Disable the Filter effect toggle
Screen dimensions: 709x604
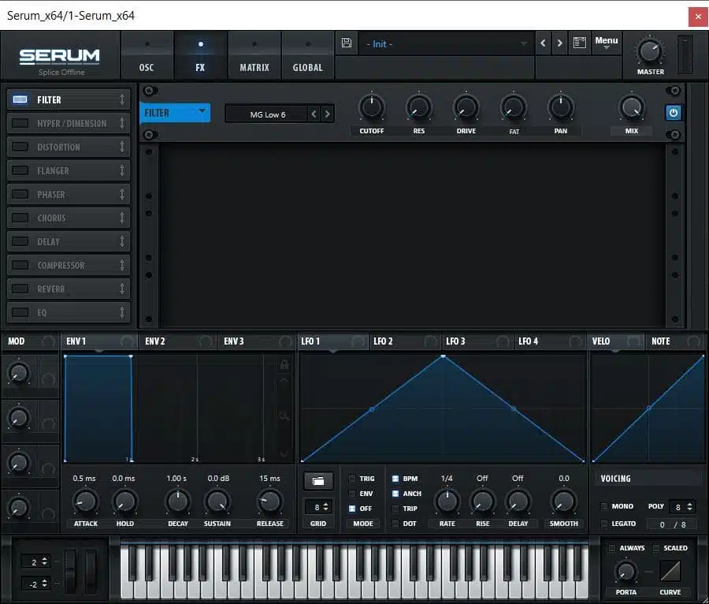20,99
